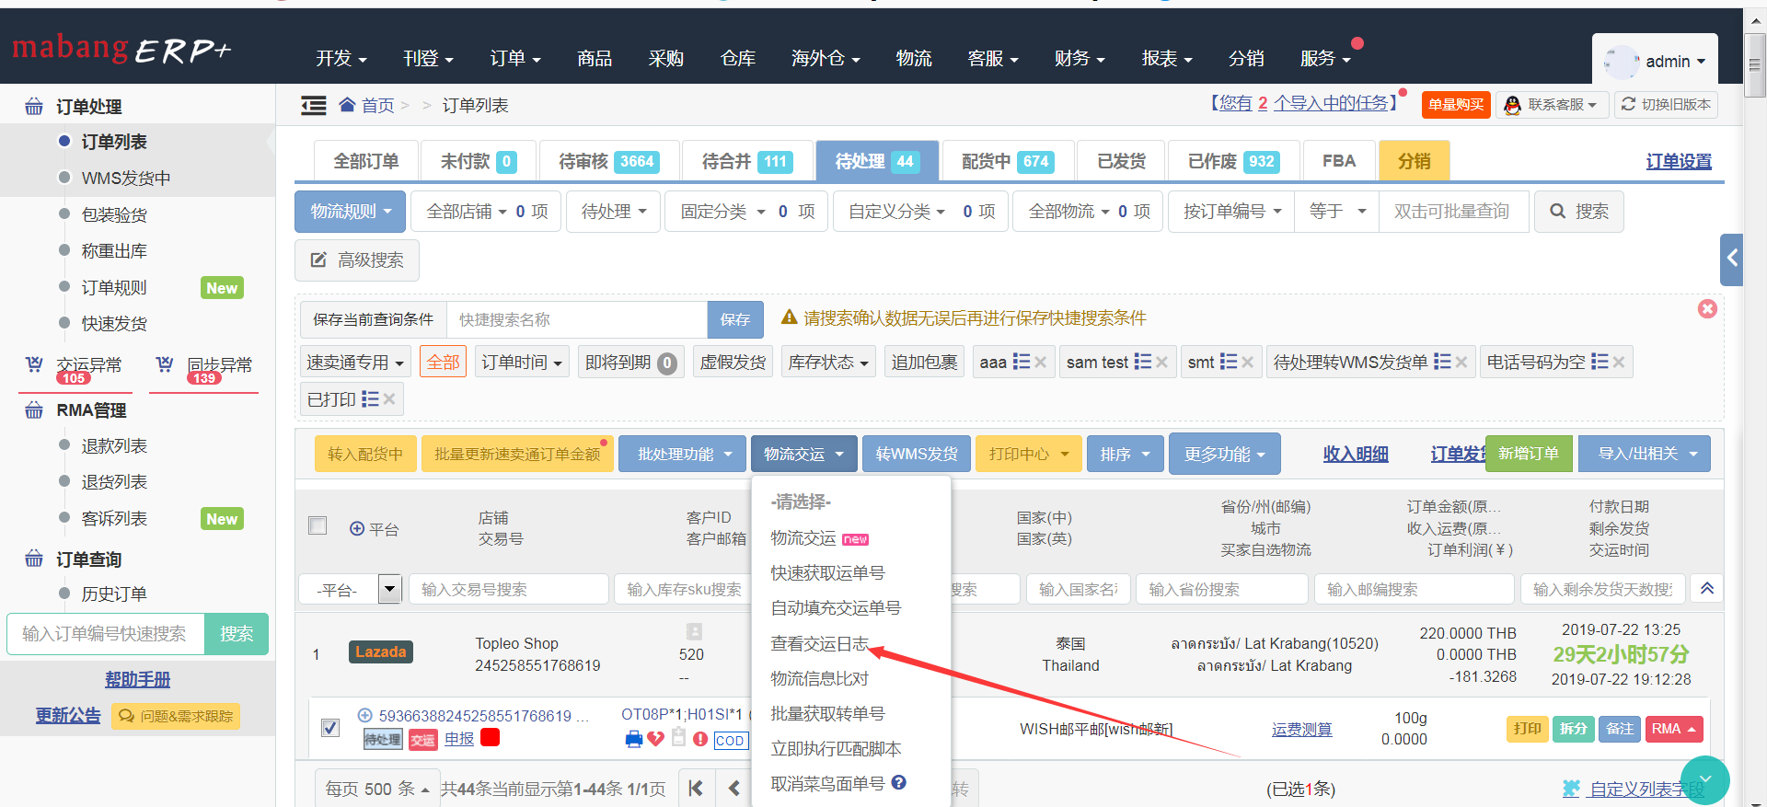This screenshot has height=807, width=1767.
Task: Select 查看交运日志 from dropdown menu
Action: click(820, 643)
